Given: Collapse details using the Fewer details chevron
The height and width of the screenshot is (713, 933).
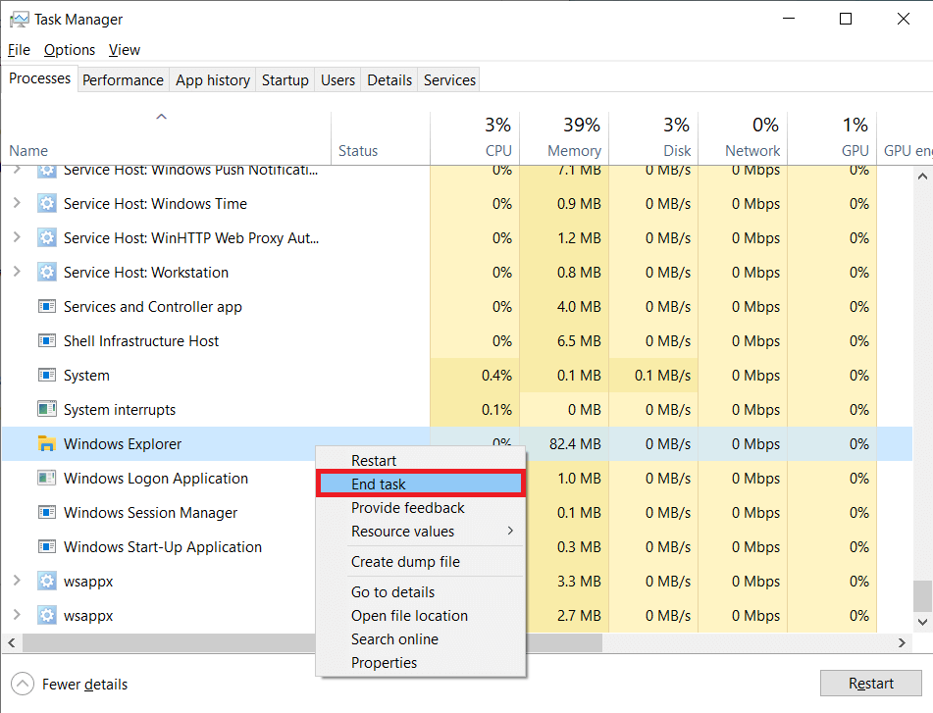Looking at the screenshot, I should (x=21, y=685).
